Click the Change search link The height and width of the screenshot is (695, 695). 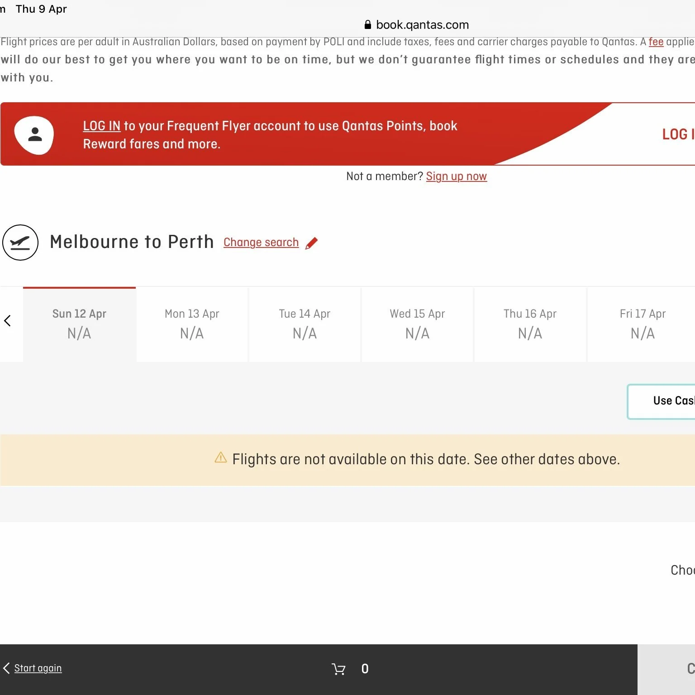click(261, 243)
